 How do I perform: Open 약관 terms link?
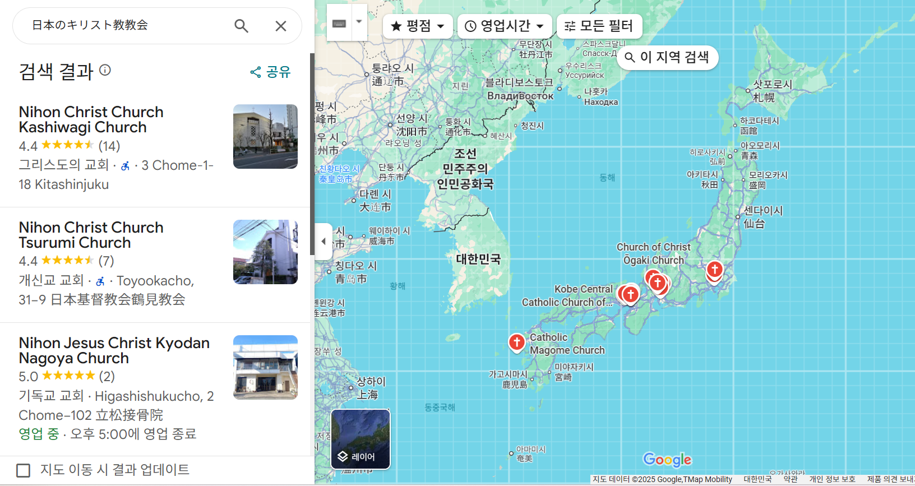click(x=791, y=479)
